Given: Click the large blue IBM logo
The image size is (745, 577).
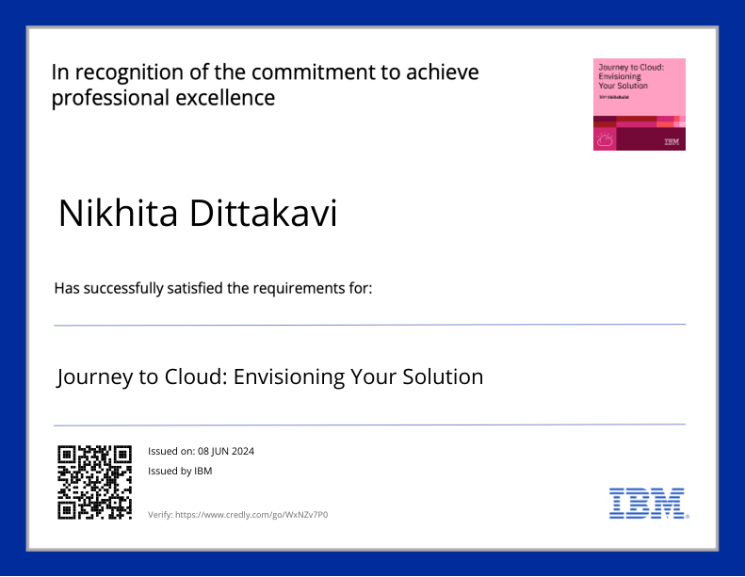Looking at the screenshot, I should tap(647, 504).
